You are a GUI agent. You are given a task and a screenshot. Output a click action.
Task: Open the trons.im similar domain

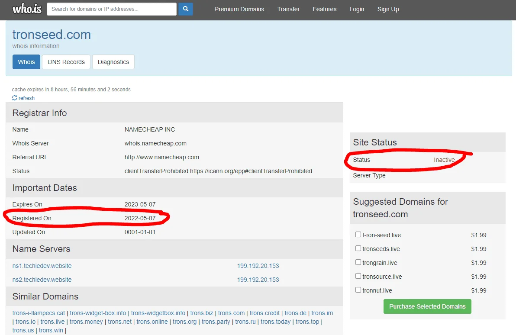click(322, 313)
